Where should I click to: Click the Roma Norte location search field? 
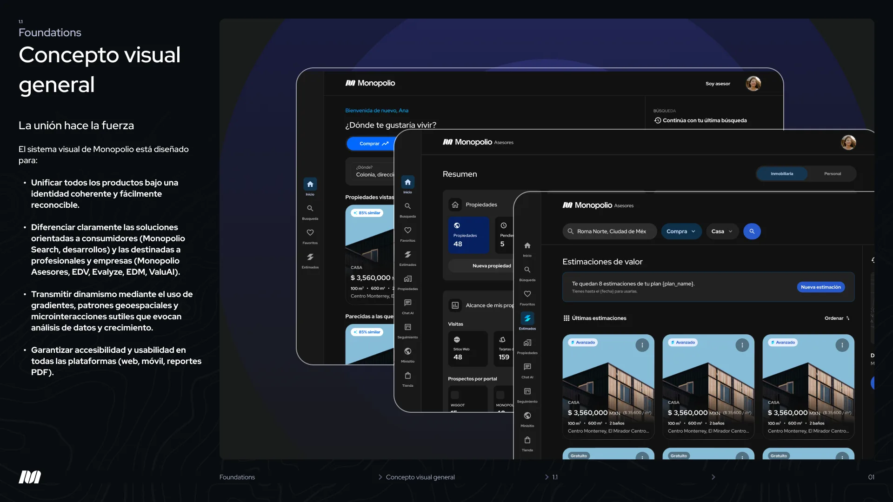coord(610,231)
